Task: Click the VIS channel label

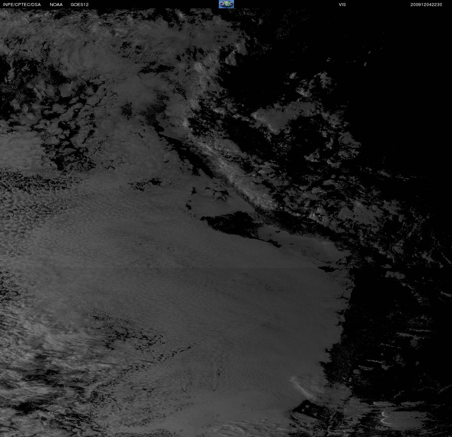Action: [x=343, y=5]
